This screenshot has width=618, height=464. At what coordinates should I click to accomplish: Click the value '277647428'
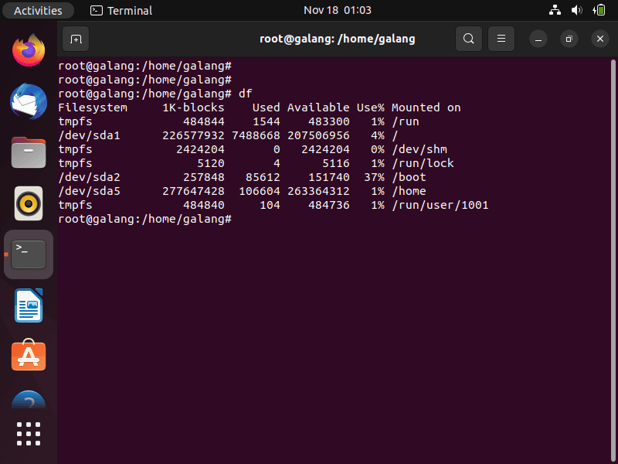tap(193, 191)
